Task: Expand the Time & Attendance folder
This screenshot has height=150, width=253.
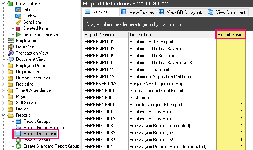Action: click(3, 90)
